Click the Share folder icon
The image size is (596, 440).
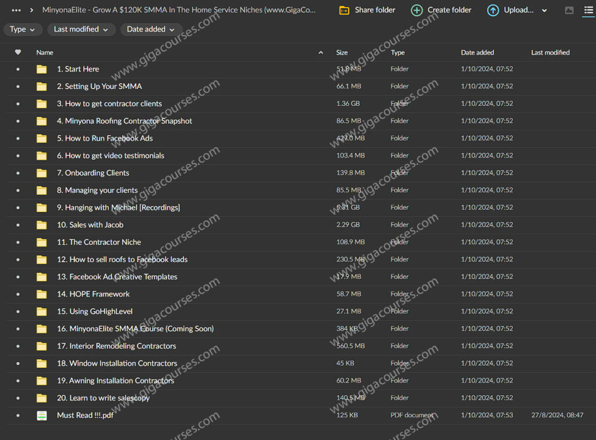pyautogui.click(x=344, y=10)
